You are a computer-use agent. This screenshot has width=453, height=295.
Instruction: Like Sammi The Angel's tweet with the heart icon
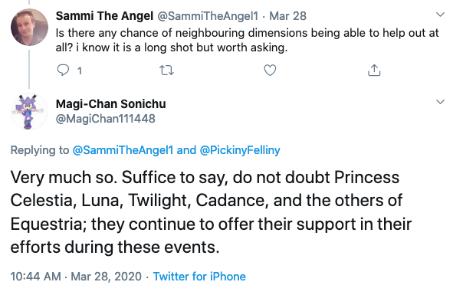pos(270,70)
